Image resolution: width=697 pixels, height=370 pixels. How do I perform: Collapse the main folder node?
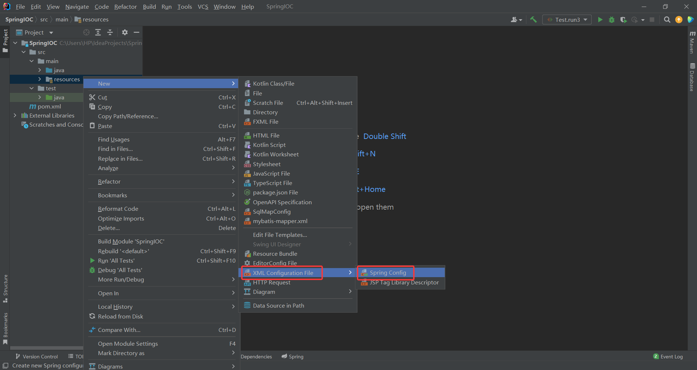(x=32, y=61)
